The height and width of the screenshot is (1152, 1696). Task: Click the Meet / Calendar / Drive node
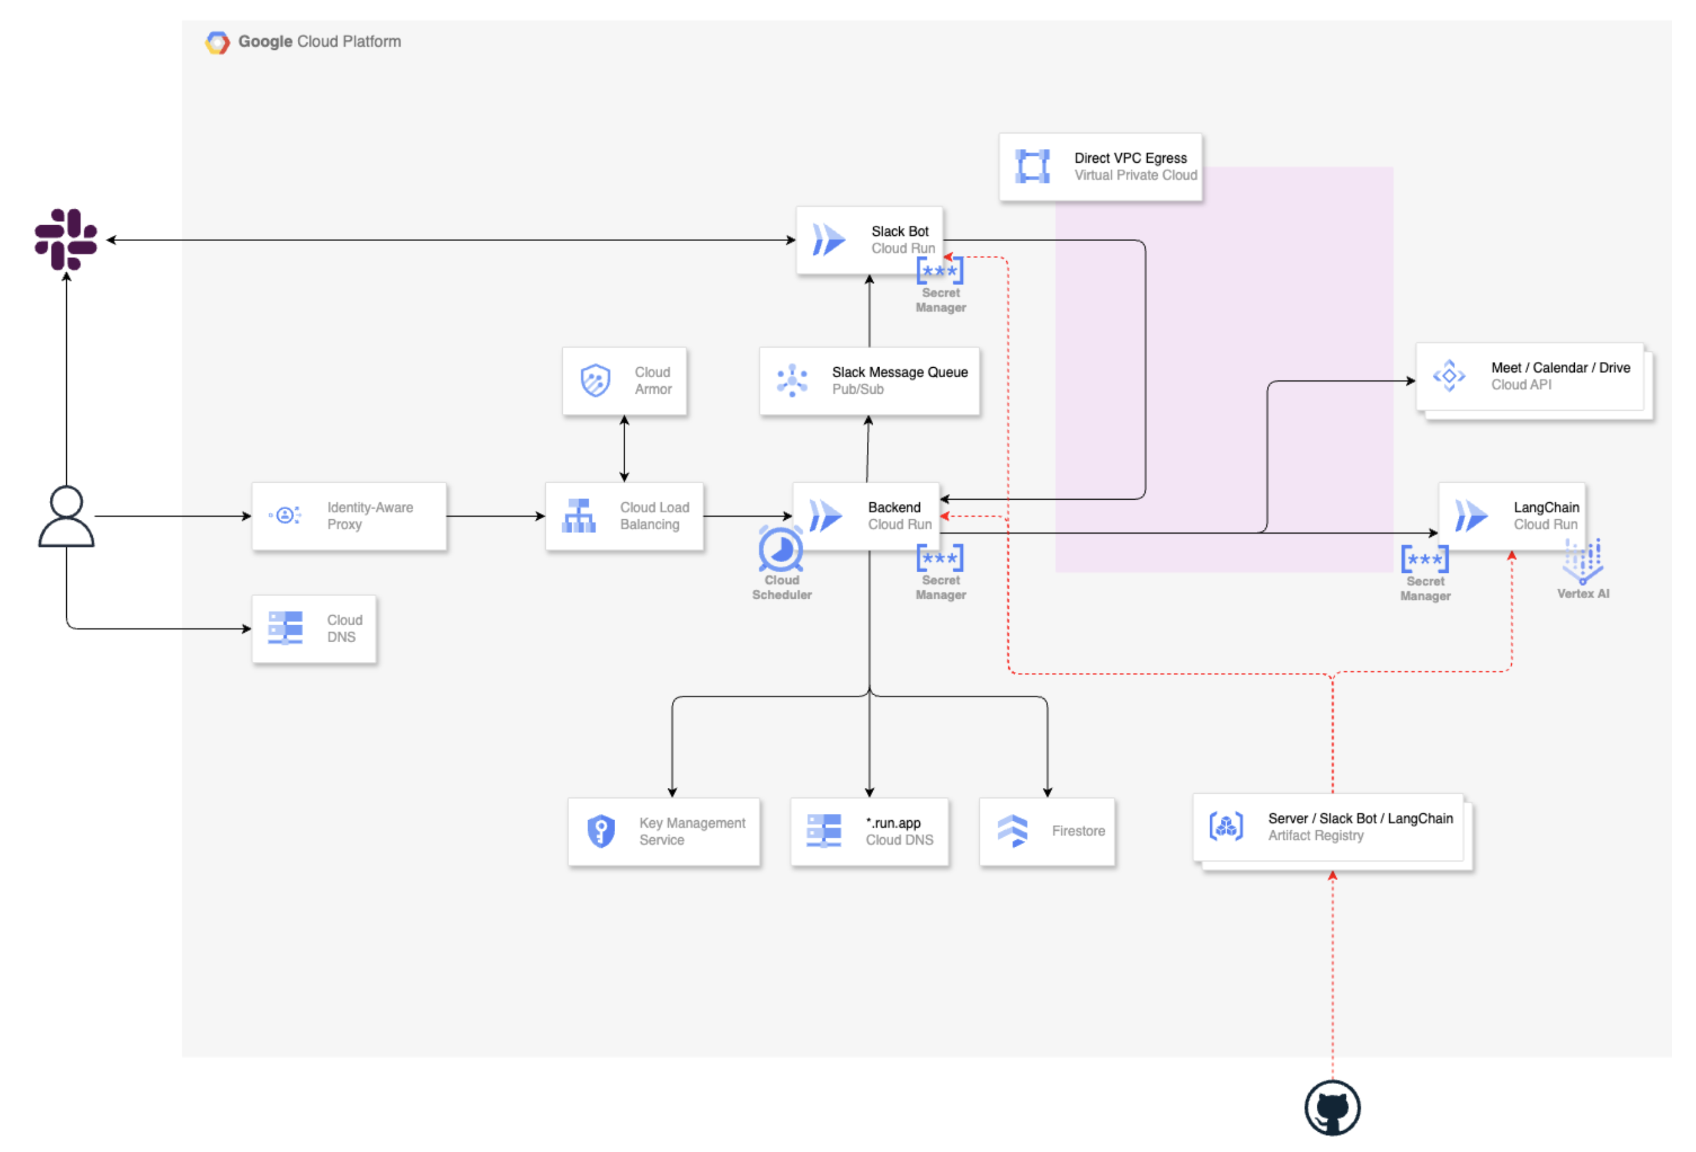pyautogui.click(x=1529, y=376)
